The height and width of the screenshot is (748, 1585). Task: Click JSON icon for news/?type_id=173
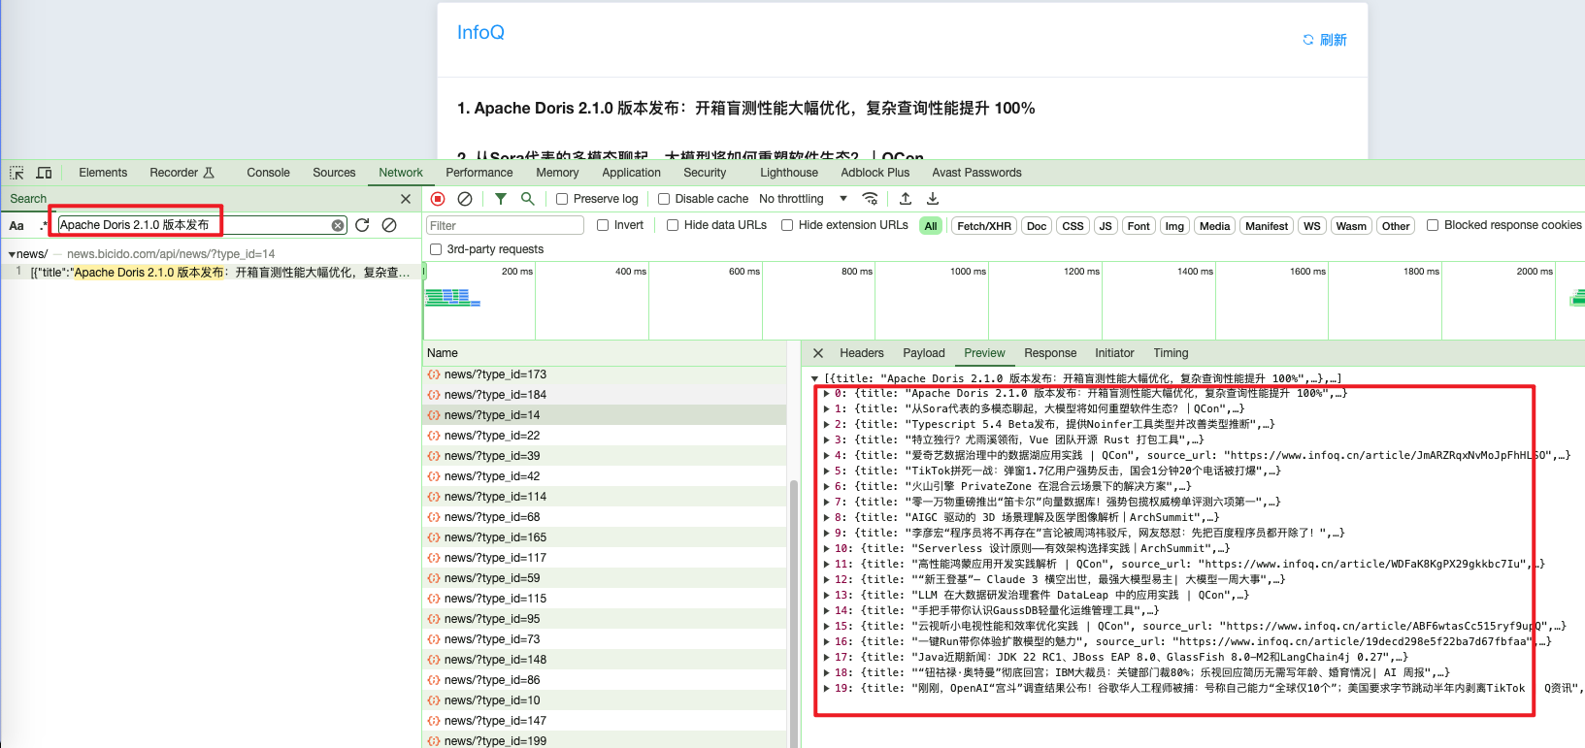(434, 374)
